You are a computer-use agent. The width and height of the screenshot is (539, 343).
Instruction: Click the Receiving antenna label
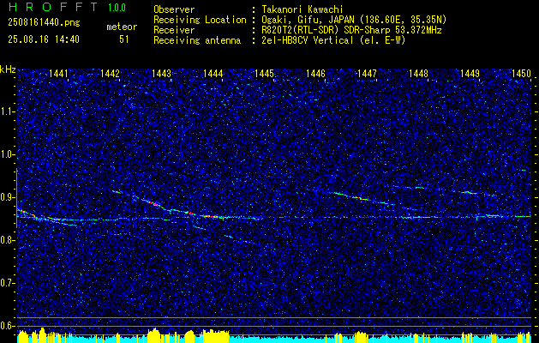coord(197,40)
